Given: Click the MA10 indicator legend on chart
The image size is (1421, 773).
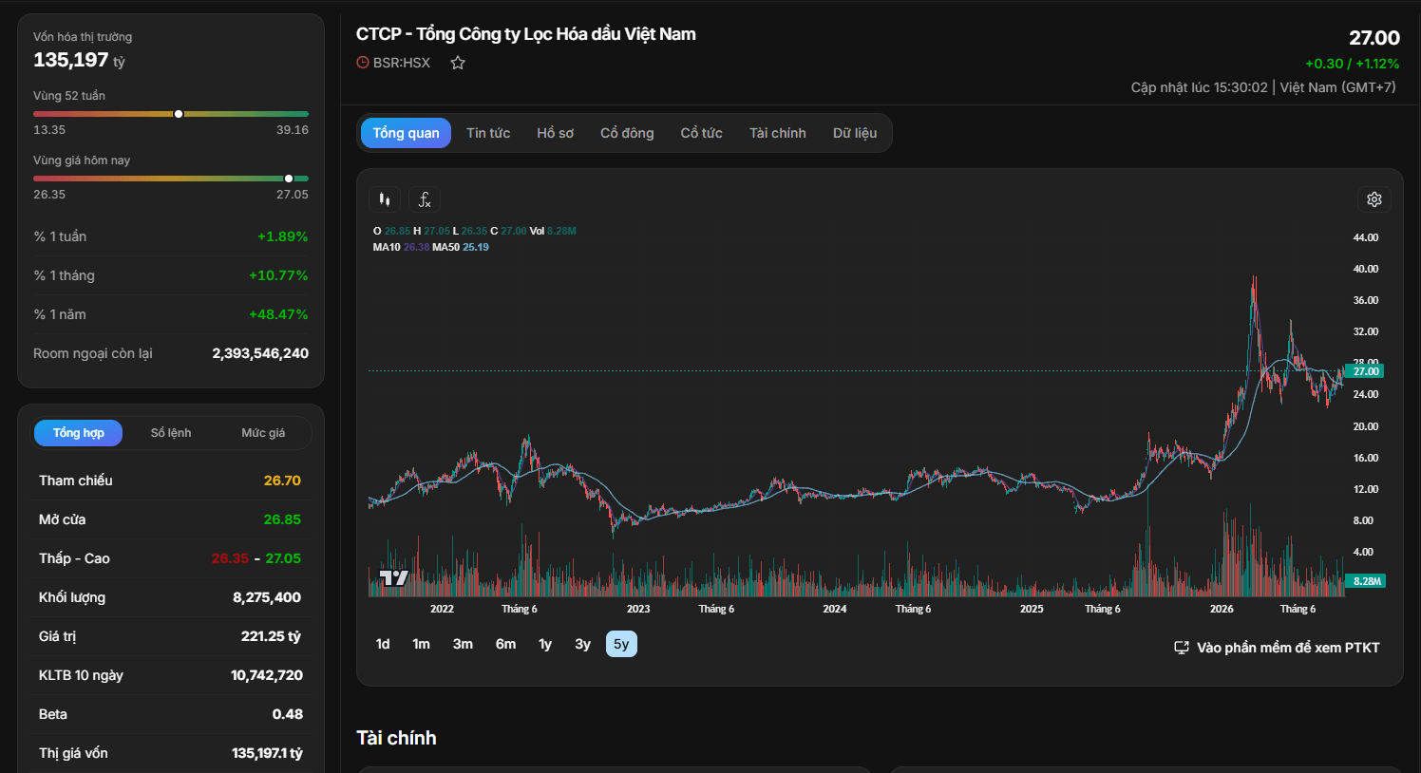Looking at the screenshot, I should coord(401,247).
